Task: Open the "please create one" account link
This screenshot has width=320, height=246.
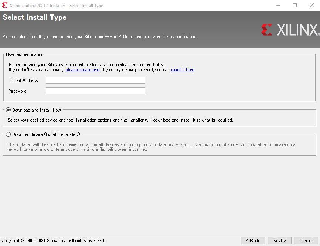Action: click(82, 70)
